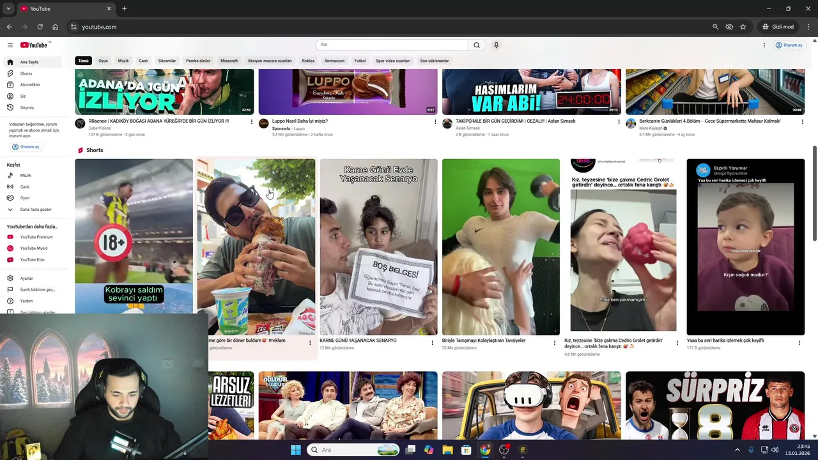Open Güldür Güldür video thumbnail
The width and height of the screenshot is (818, 460).
[348, 405]
